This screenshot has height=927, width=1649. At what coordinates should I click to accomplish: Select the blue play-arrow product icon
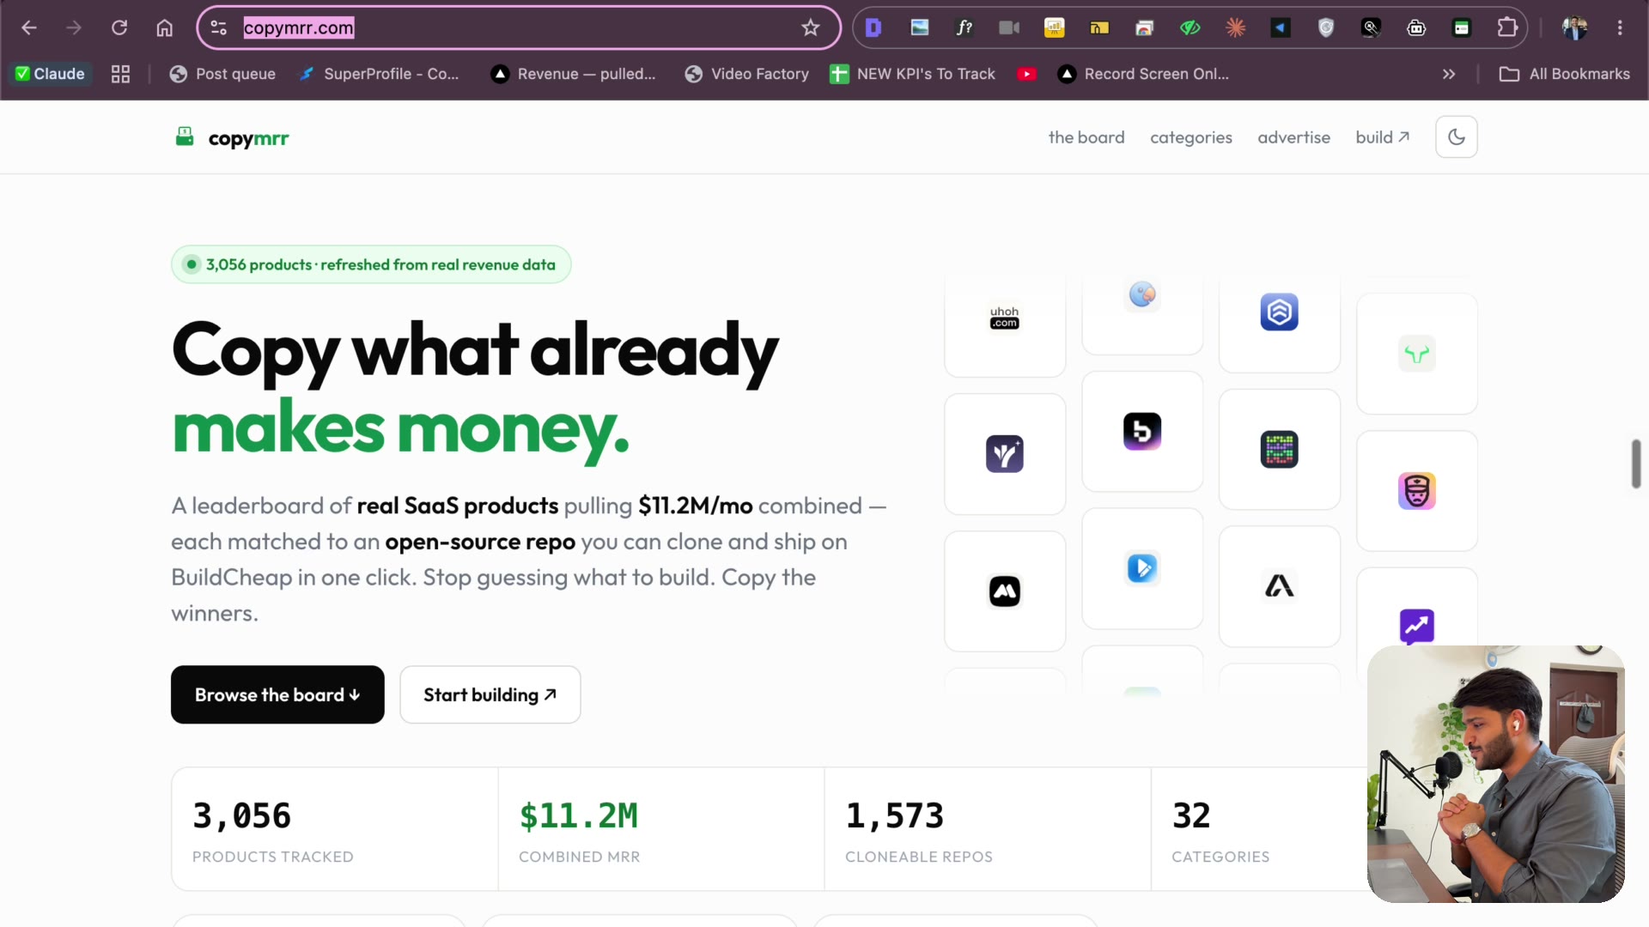click(x=1142, y=568)
